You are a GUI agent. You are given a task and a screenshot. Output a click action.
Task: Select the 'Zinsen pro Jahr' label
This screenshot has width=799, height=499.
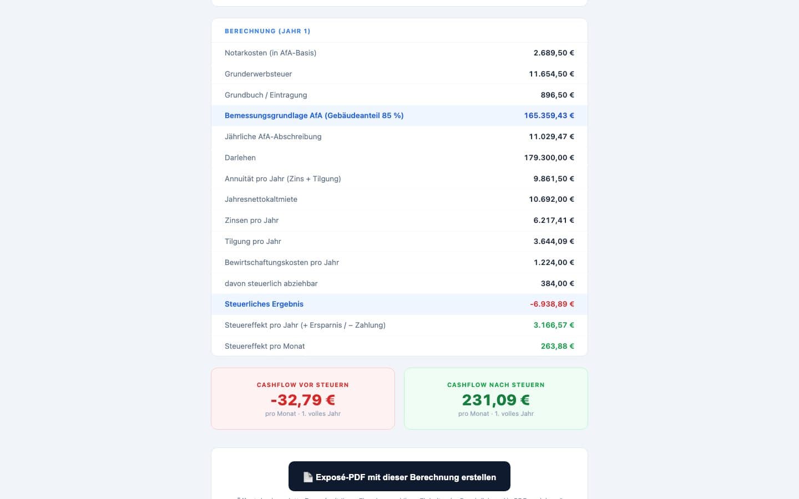click(251, 220)
